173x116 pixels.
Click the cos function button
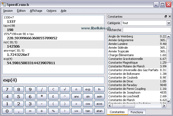pyautogui.click(x=88, y=104)
